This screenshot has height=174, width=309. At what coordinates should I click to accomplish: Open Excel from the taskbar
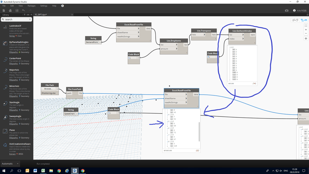(x=43, y=171)
